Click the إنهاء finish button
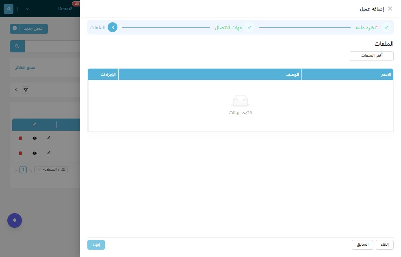 coord(96,245)
